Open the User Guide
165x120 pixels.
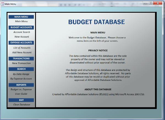pyautogui.click(x=21, y=94)
